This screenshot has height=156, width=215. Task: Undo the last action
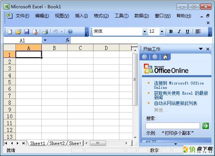(55, 32)
